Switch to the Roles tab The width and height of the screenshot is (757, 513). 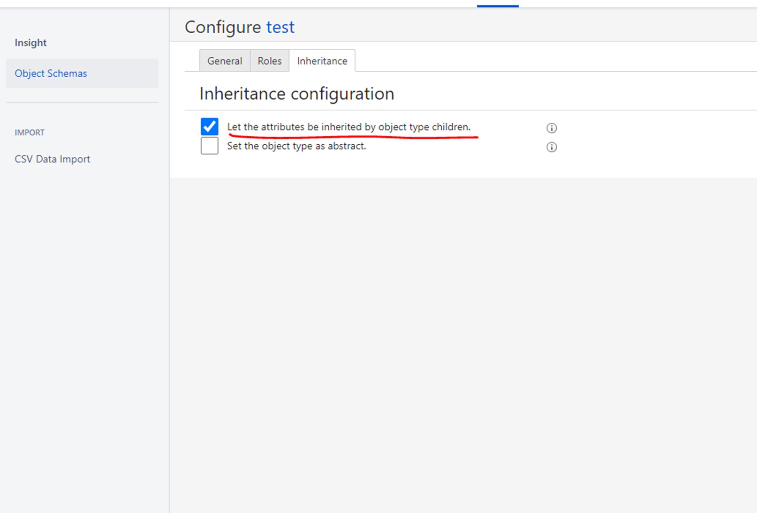(270, 61)
